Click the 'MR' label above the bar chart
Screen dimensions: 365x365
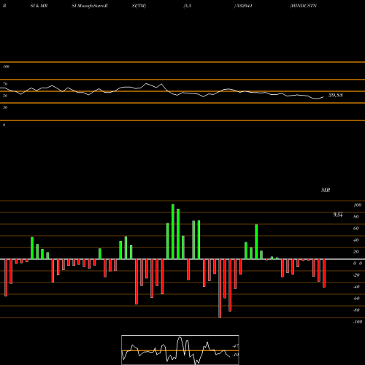pyautogui.click(x=326, y=190)
